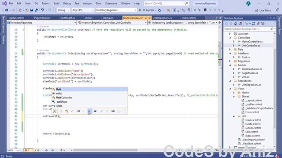Switch to the Startup.cs tab
Image resolution: width=282 pixels, height=158 pixels.
click(x=108, y=18)
